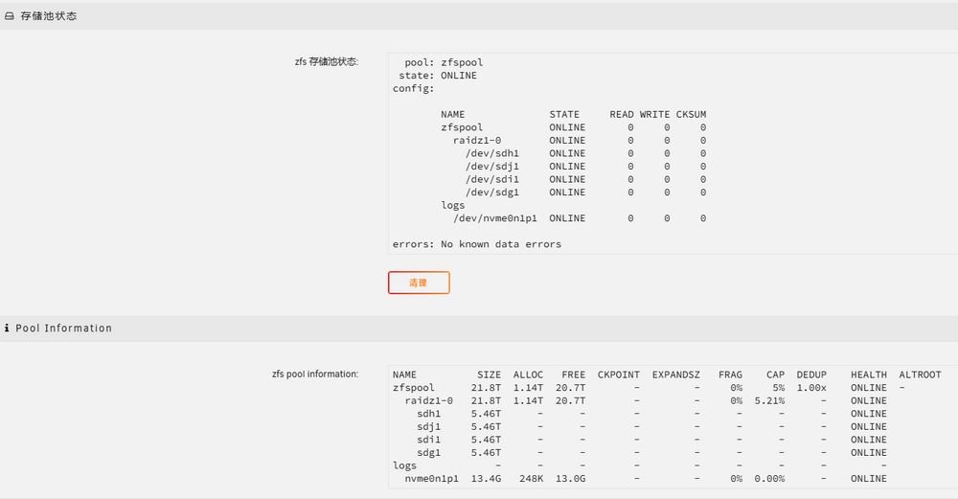Click the nvme0n1p1 size 13.4G
The image size is (958, 499).
[x=486, y=478]
